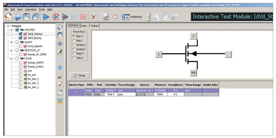276x138 pixels.
Task: Click the red X delete icon in side toolbar
Action: 60,85
